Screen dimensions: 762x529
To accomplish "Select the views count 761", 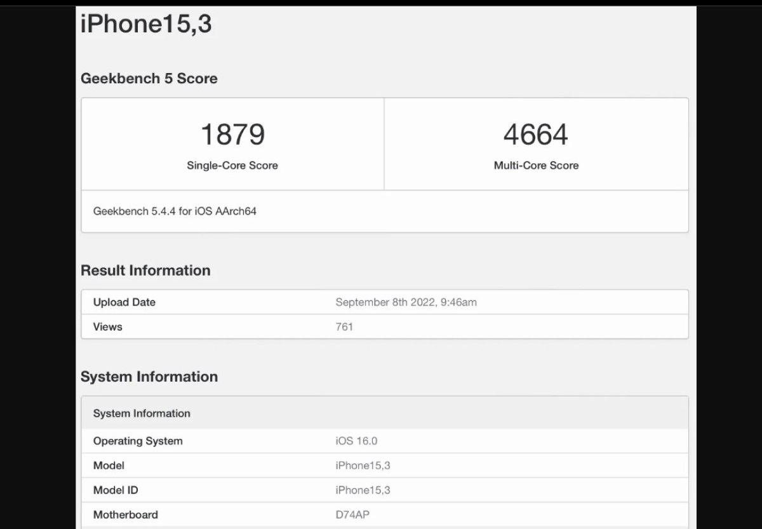I will coord(344,327).
